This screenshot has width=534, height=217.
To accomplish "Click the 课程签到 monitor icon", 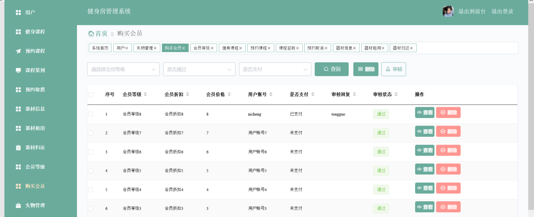I will point(18,70).
